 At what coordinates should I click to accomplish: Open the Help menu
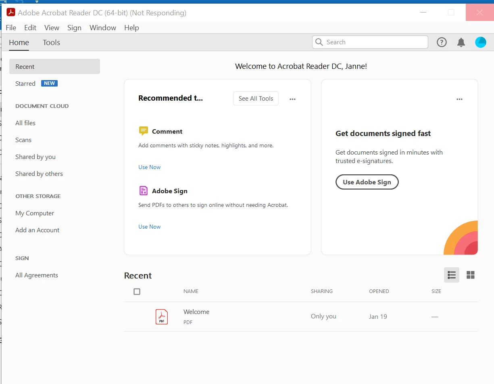pyautogui.click(x=131, y=27)
